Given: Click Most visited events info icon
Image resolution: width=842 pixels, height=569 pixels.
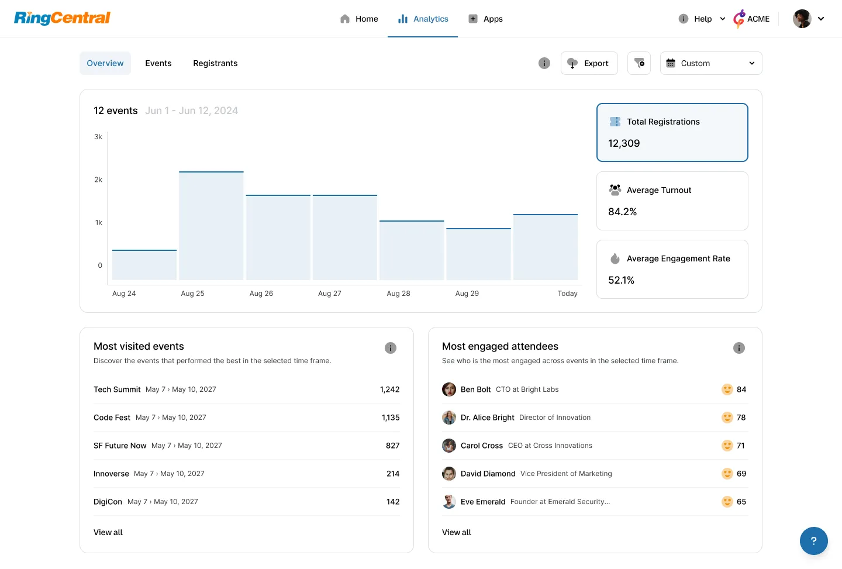Looking at the screenshot, I should [x=391, y=348].
